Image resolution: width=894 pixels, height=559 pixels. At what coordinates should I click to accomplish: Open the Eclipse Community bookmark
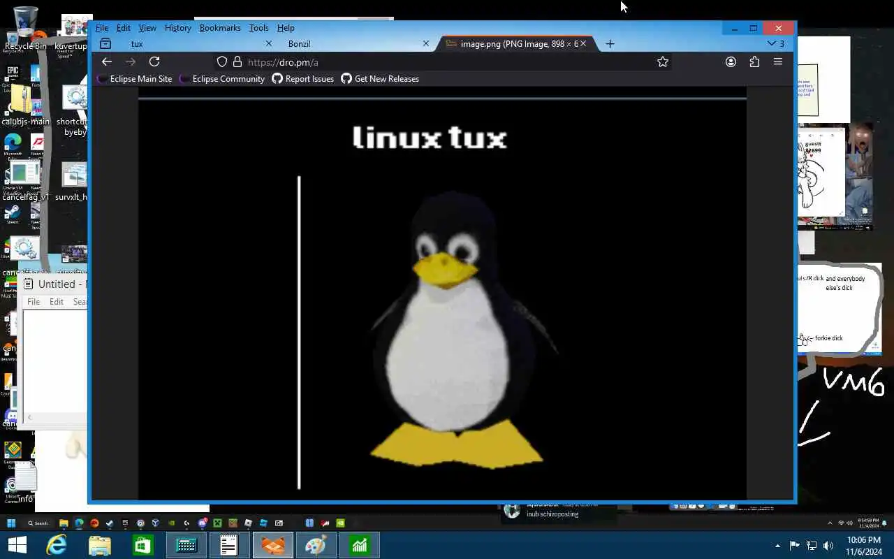tap(223, 79)
